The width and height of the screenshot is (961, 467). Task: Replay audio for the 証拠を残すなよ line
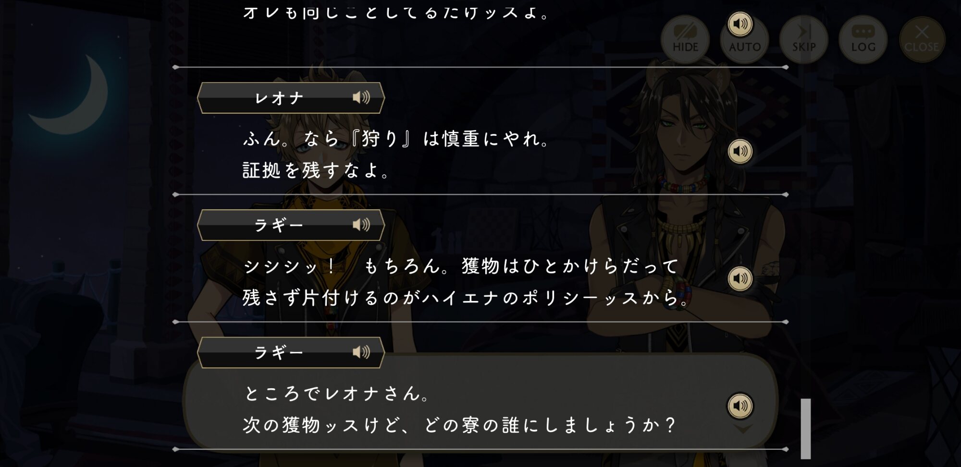[x=740, y=152]
